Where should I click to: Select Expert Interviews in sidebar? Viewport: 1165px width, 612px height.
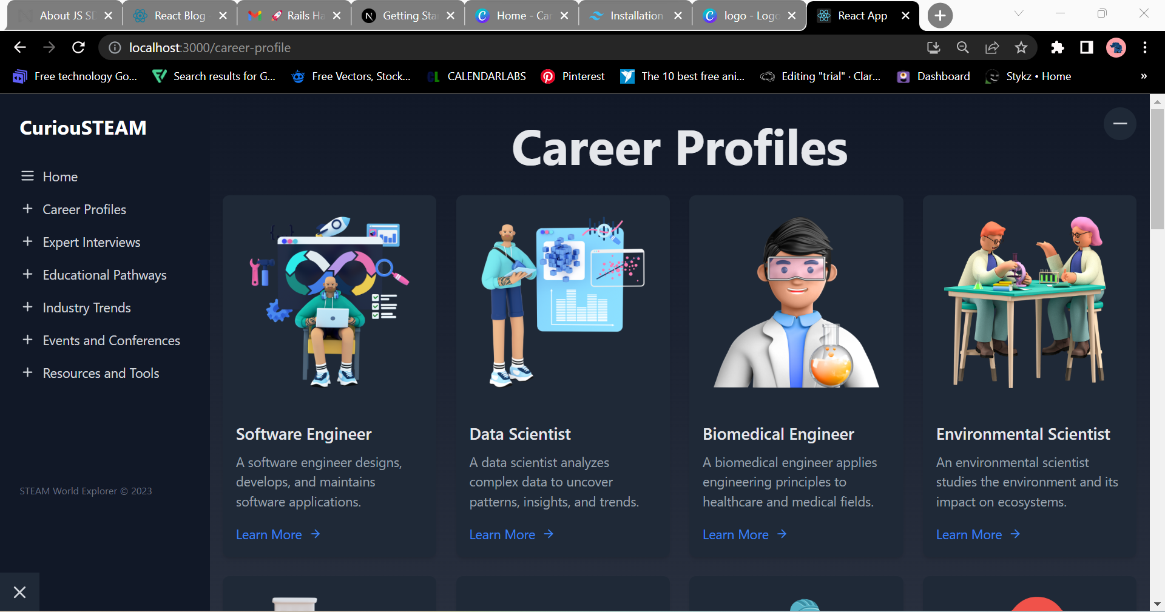pyautogui.click(x=92, y=242)
